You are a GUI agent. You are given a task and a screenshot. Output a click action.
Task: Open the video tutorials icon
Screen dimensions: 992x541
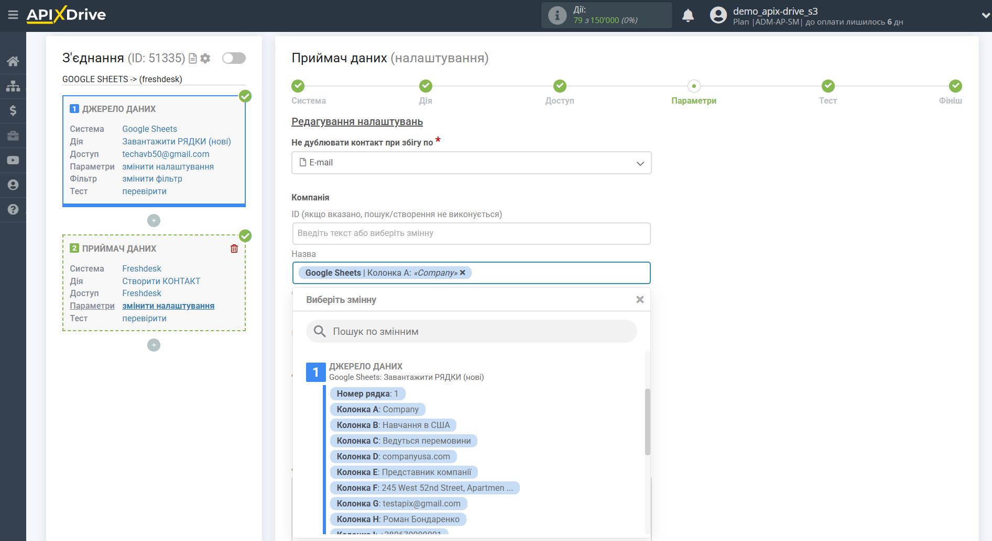[13, 160]
